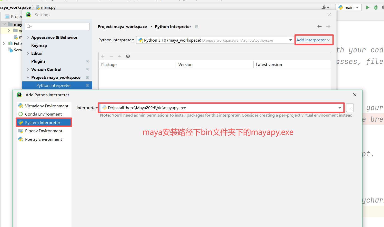Click the Package column header
Viewport: 384px width, 227px height.
(137, 64)
